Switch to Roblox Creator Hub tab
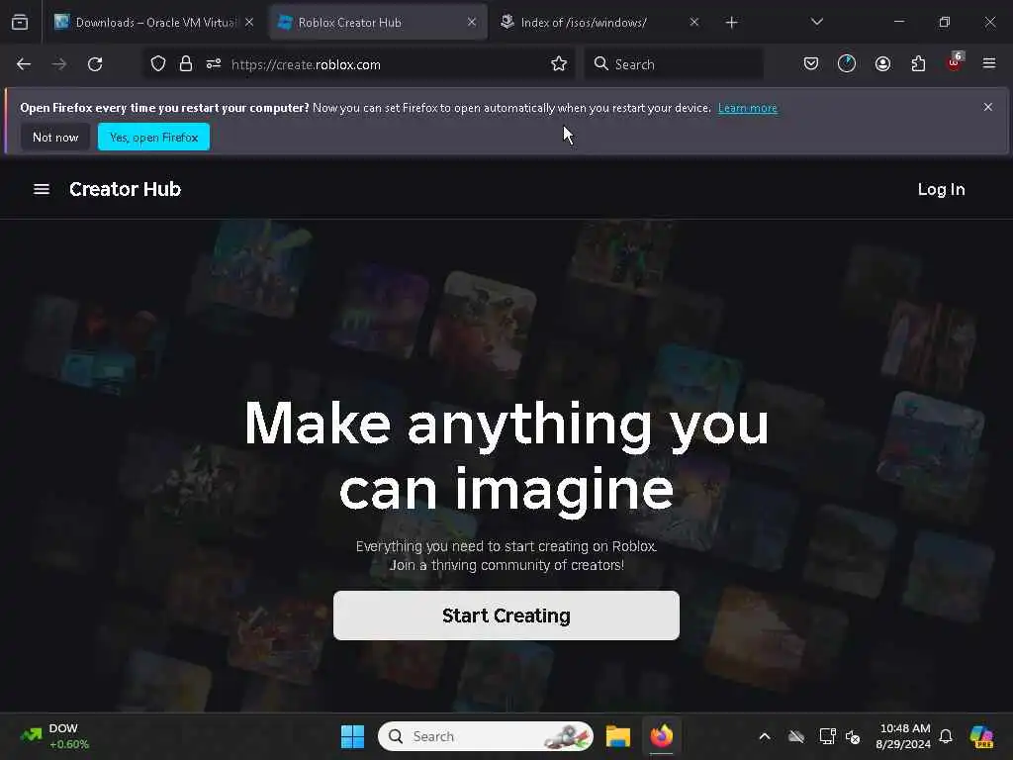 pyautogui.click(x=378, y=23)
